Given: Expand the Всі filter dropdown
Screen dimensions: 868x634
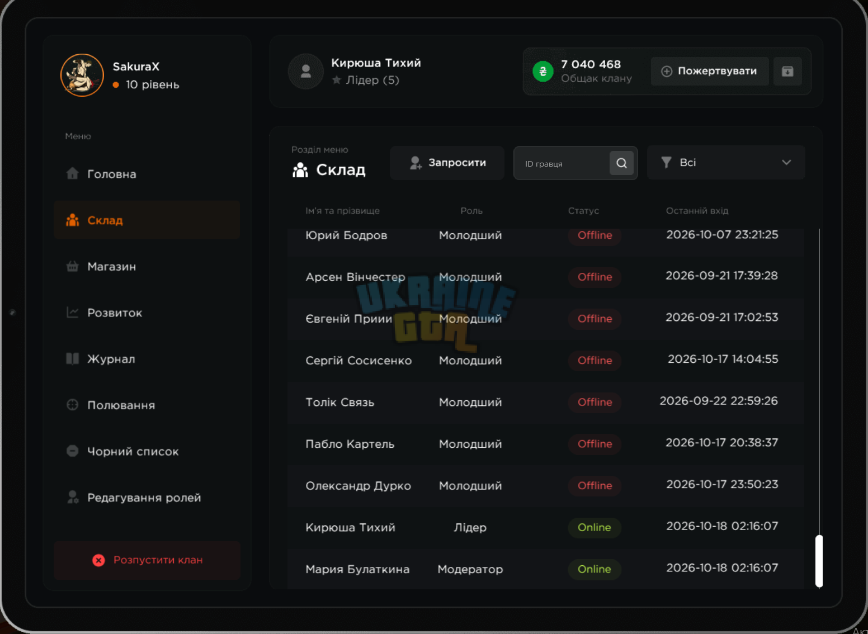Looking at the screenshot, I should pyautogui.click(x=726, y=163).
